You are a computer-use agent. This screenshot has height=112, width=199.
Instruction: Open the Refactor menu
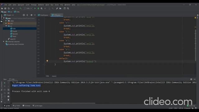41,5
